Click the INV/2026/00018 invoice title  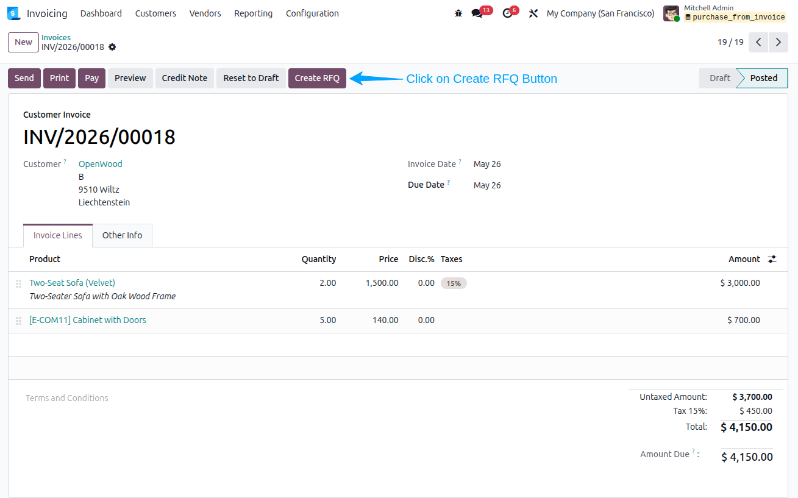tap(99, 137)
